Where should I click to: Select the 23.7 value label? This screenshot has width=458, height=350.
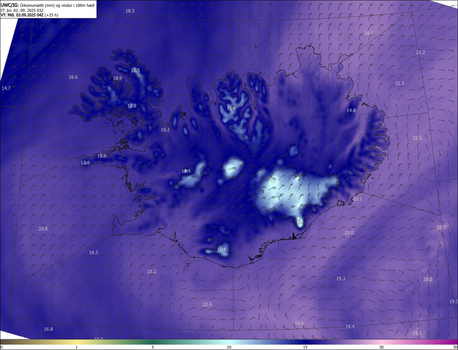pyautogui.click(x=442, y=227)
